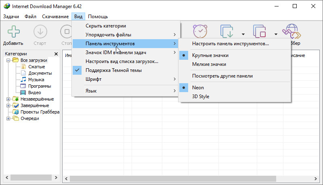This screenshot has height=185, width=323.
Task: Click the Старт download arrow icon
Action: [x=40, y=32]
